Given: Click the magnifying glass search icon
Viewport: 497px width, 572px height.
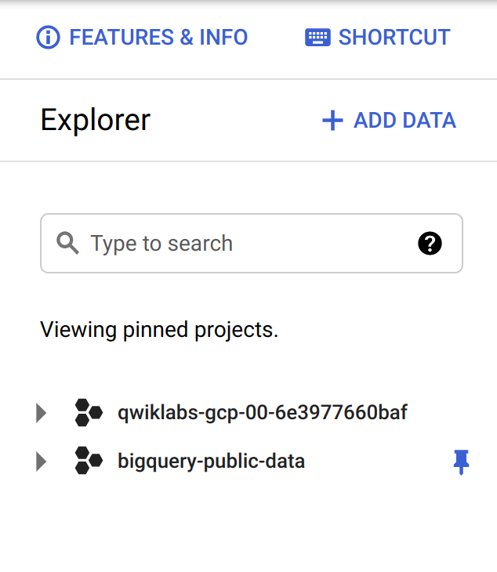Looking at the screenshot, I should (67, 243).
